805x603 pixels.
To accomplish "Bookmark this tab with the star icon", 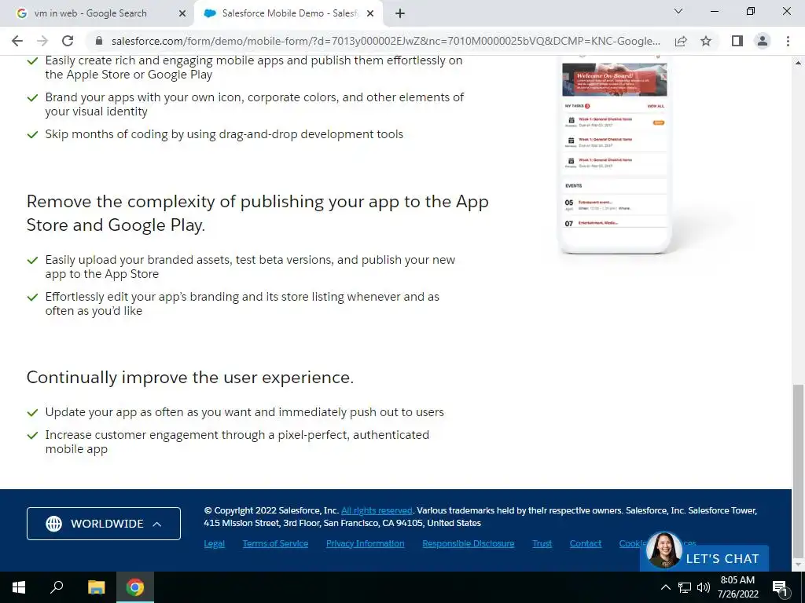I will point(706,41).
